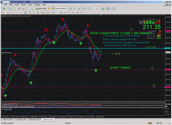Click the Indicators list icon
172x125 pixels.
[x=103, y=9]
